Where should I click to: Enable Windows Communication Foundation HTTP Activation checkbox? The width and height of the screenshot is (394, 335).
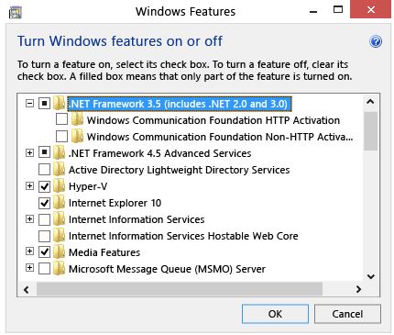click(x=61, y=120)
